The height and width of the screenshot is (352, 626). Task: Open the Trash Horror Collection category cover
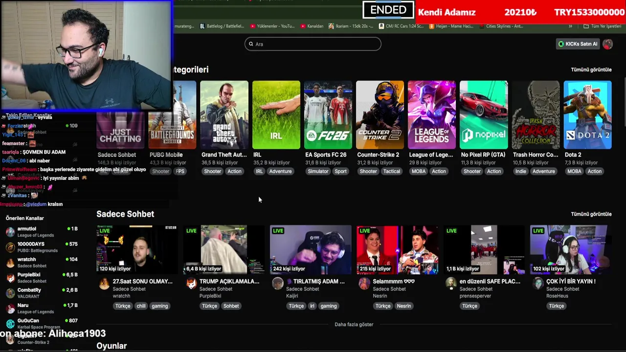536,115
